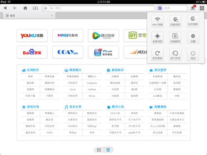
Task: Open the 可可动漫 link
Action: click(177, 133)
